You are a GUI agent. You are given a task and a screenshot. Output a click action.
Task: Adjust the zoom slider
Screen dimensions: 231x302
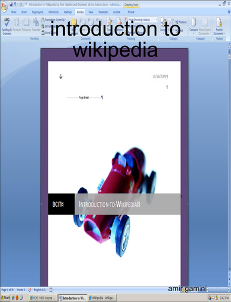[218, 289]
